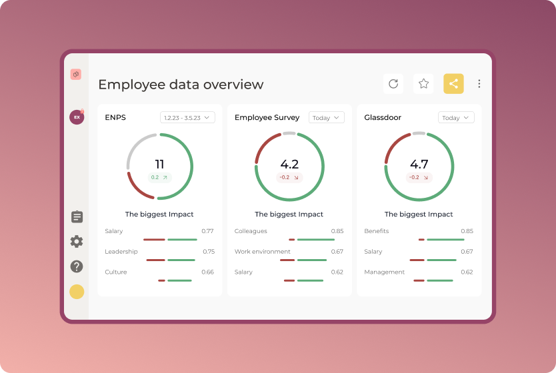556x373 pixels.
Task: Click Benefits impact bar in Glassdoor
Action: click(x=441, y=239)
